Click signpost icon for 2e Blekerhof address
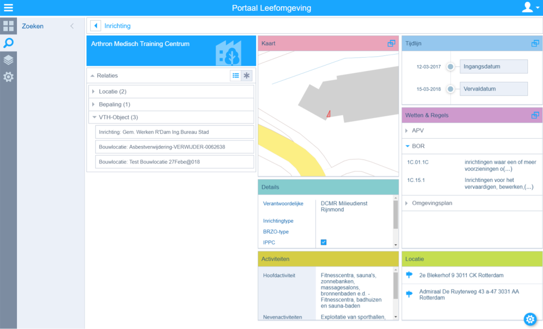Image resolution: width=543 pixels, height=329 pixels. 409,275
